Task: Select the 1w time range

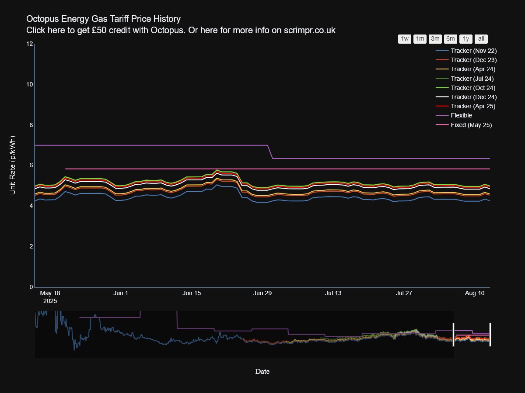Action: (404, 39)
